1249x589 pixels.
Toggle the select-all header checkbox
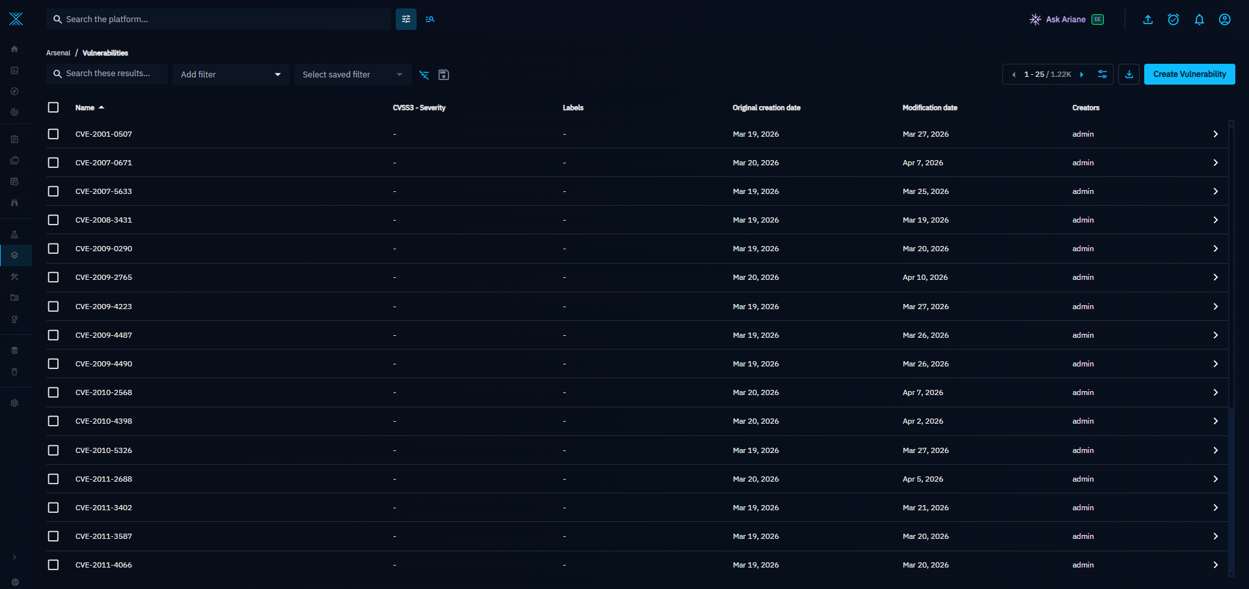point(53,107)
